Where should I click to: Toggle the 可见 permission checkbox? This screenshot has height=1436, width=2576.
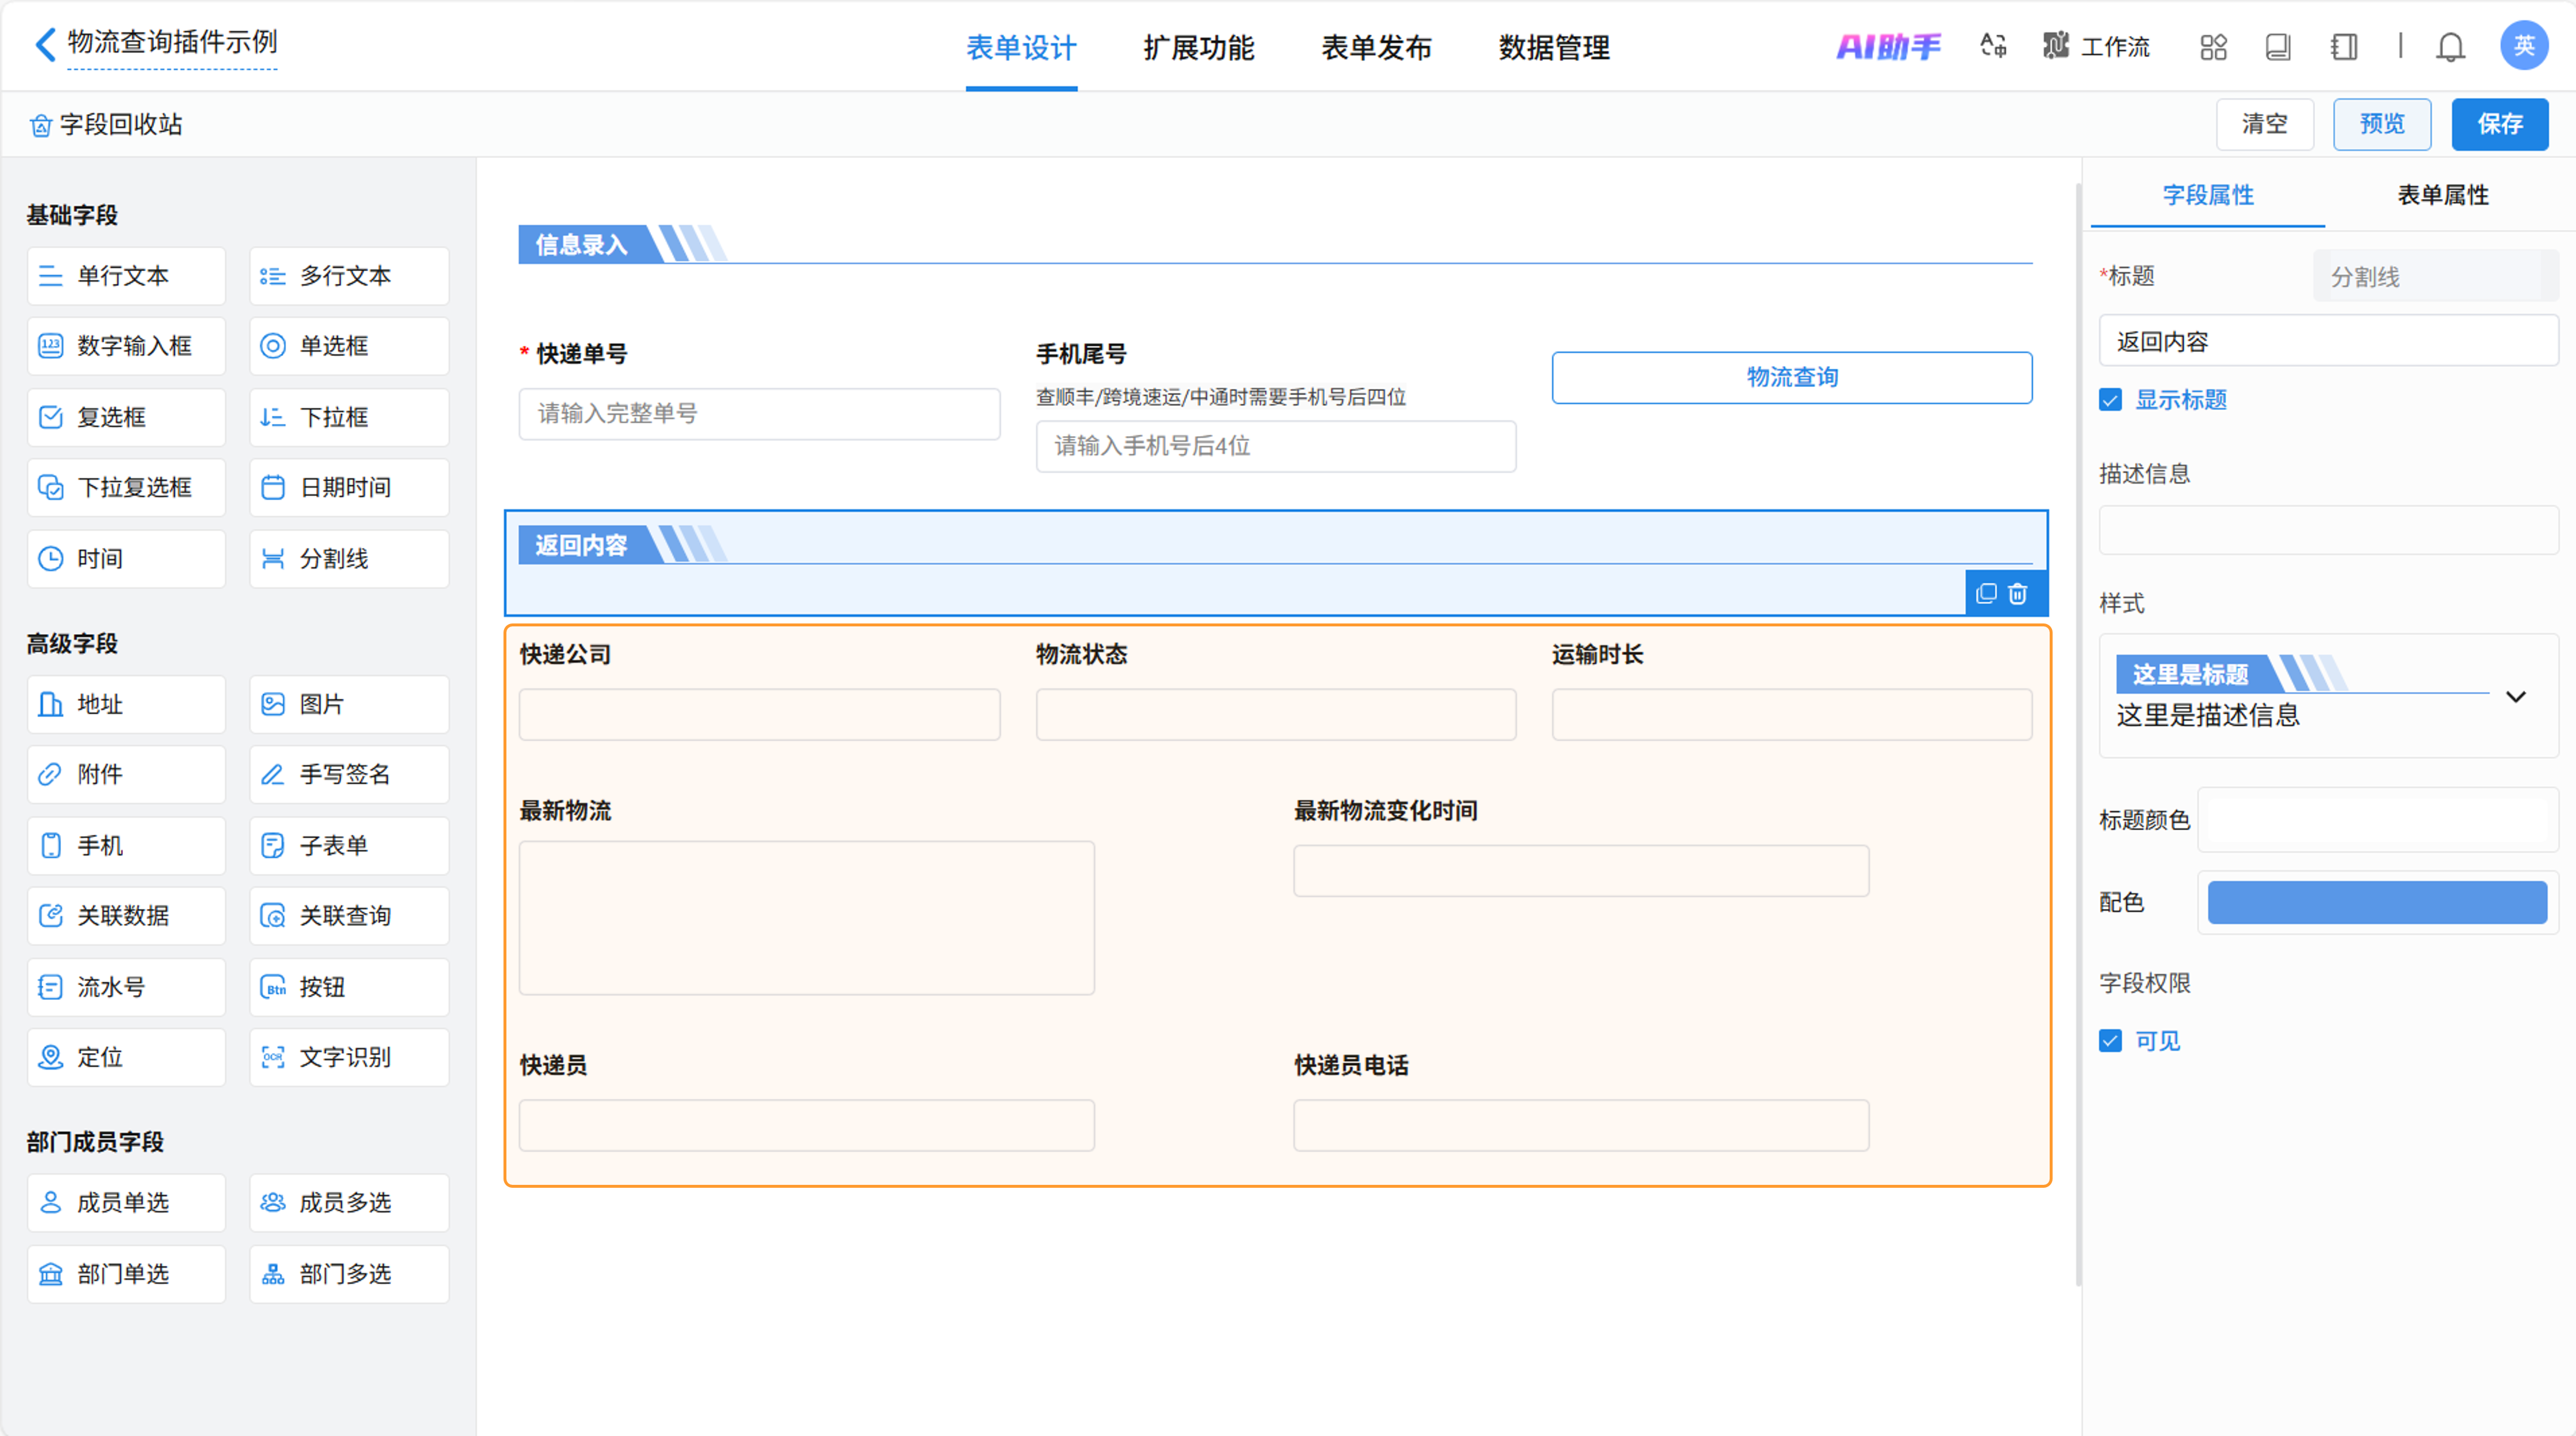click(2110, 1041)
